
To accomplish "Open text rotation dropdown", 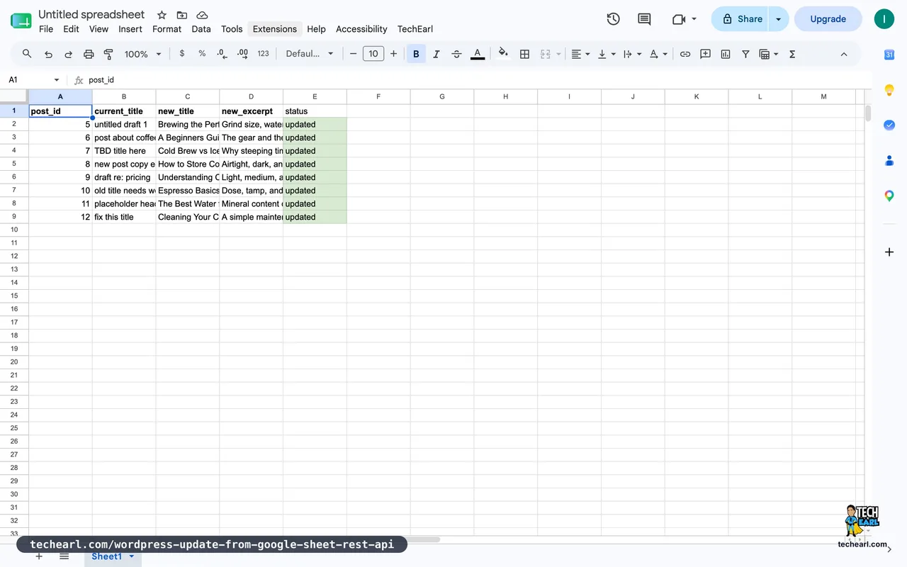I will [658, 54].
